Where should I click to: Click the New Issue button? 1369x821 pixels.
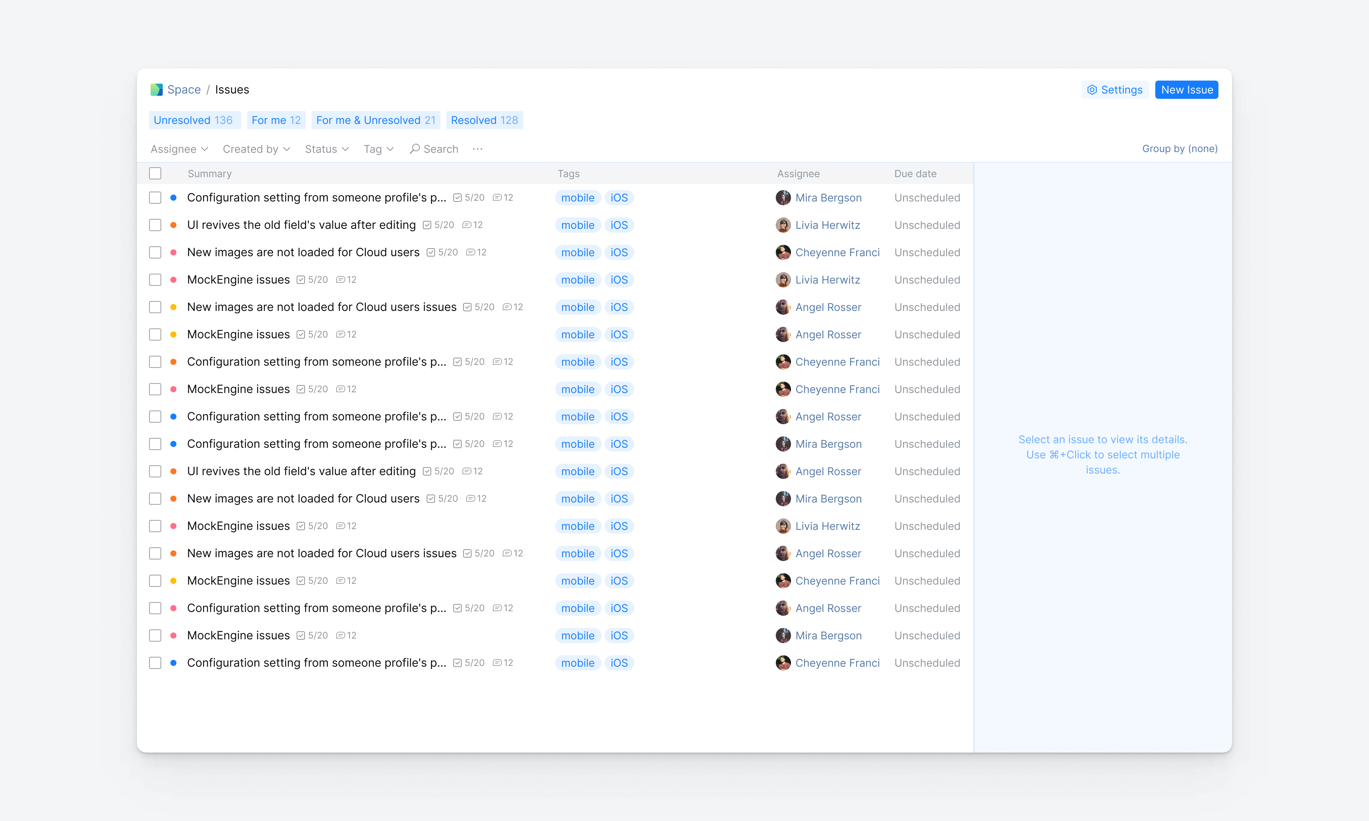pos(1186,90)
